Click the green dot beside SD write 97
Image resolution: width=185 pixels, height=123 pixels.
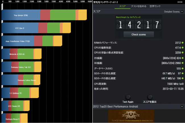(x=182, y=73)
